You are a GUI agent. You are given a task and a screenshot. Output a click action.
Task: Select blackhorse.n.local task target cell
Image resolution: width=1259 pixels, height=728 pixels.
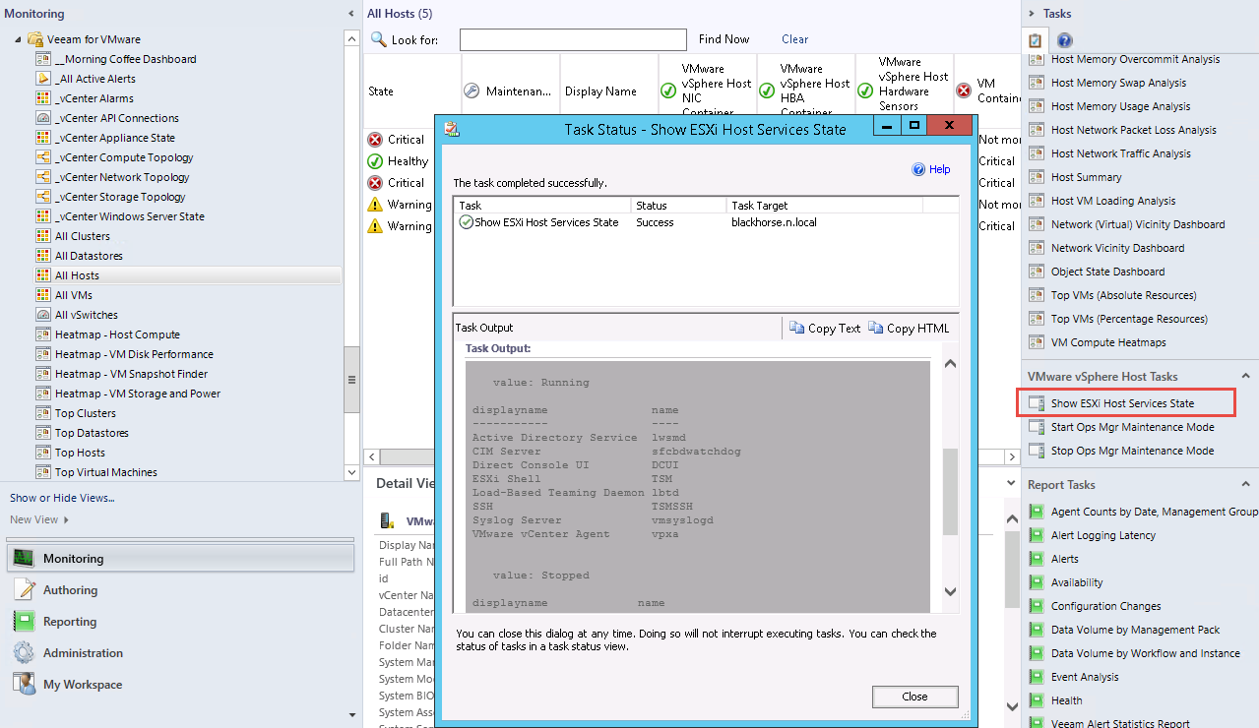[x=774, y=222]
